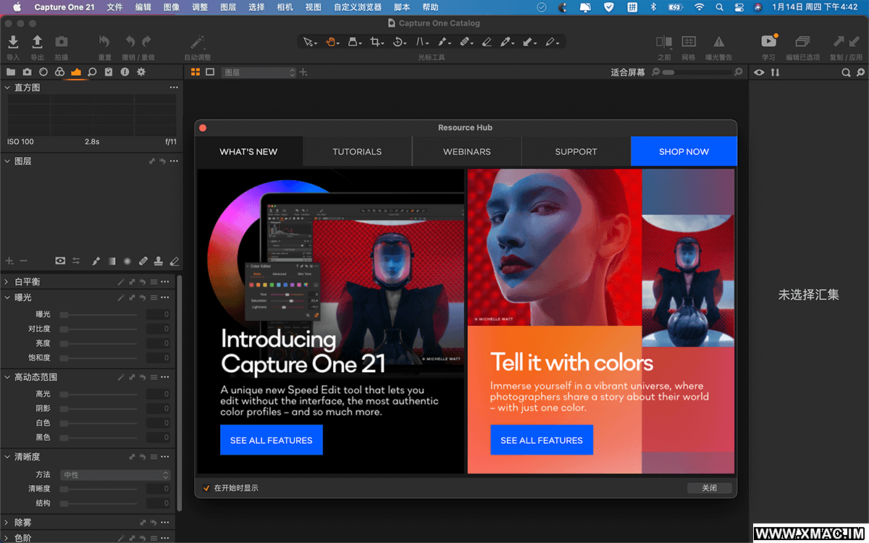
Task: Click the linear gradient mask icon
Action: click(112, 261)
